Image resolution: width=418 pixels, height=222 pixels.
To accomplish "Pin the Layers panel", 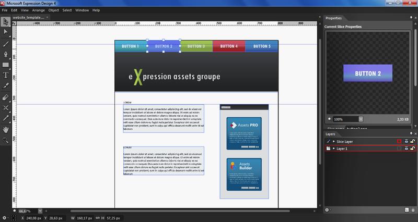I will click(x=411, y=133).
